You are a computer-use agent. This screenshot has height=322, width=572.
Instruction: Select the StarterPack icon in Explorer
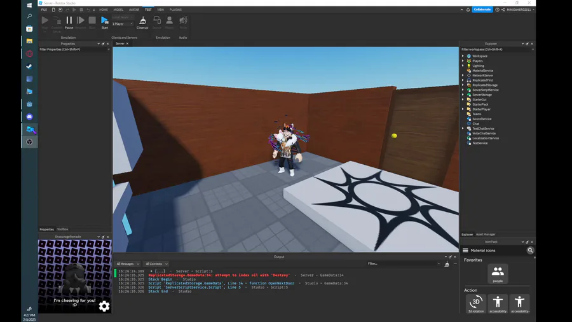pos(469,104)
